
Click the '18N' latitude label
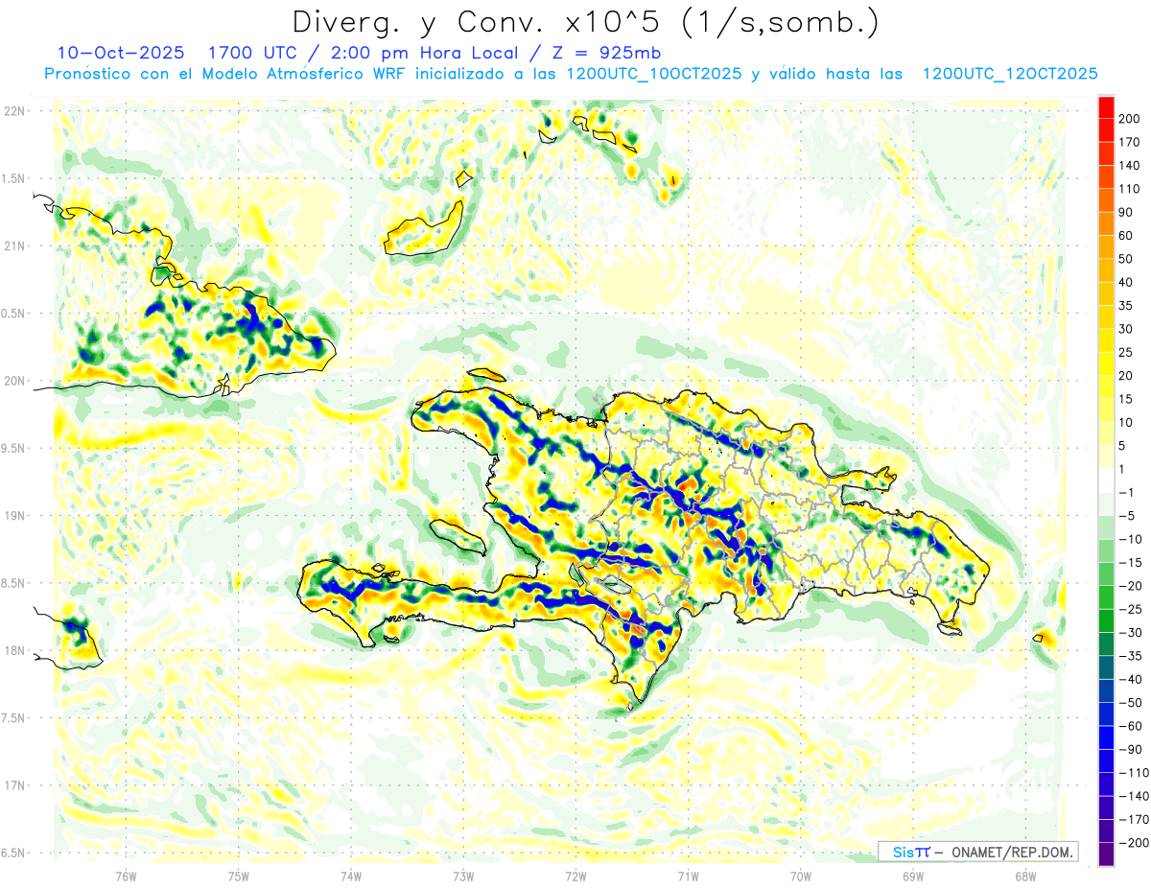click(x=14, y=650)
